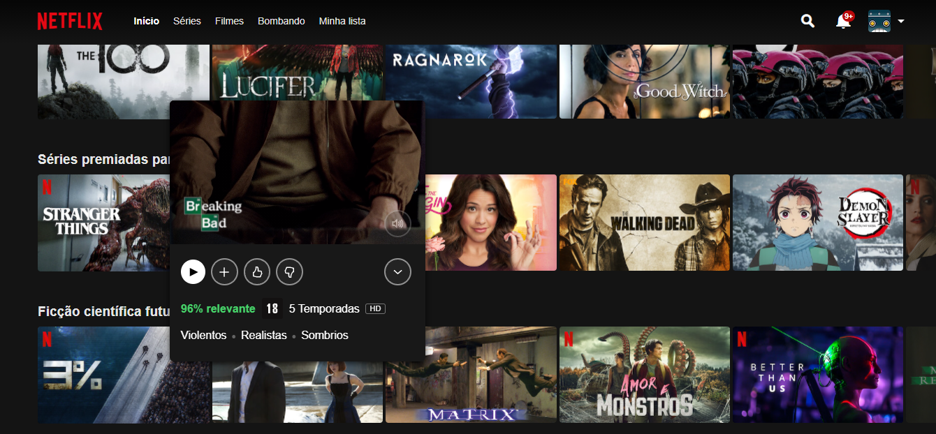Expand the profile dropdown arrow
Screen dimensions: 936x434
[x=900, y=21]
